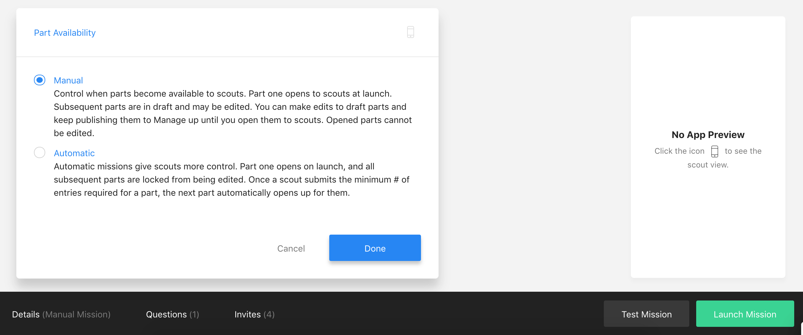Image resolution: width=803 pixels, height=335 pixels.
Task: Select the Manual radio button
Action: [x=40, y=80]
